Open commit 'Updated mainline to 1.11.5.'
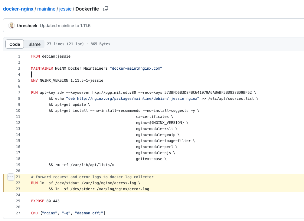Image resolution: width=304 pixels, height=221 pixels. coord(66,26)
